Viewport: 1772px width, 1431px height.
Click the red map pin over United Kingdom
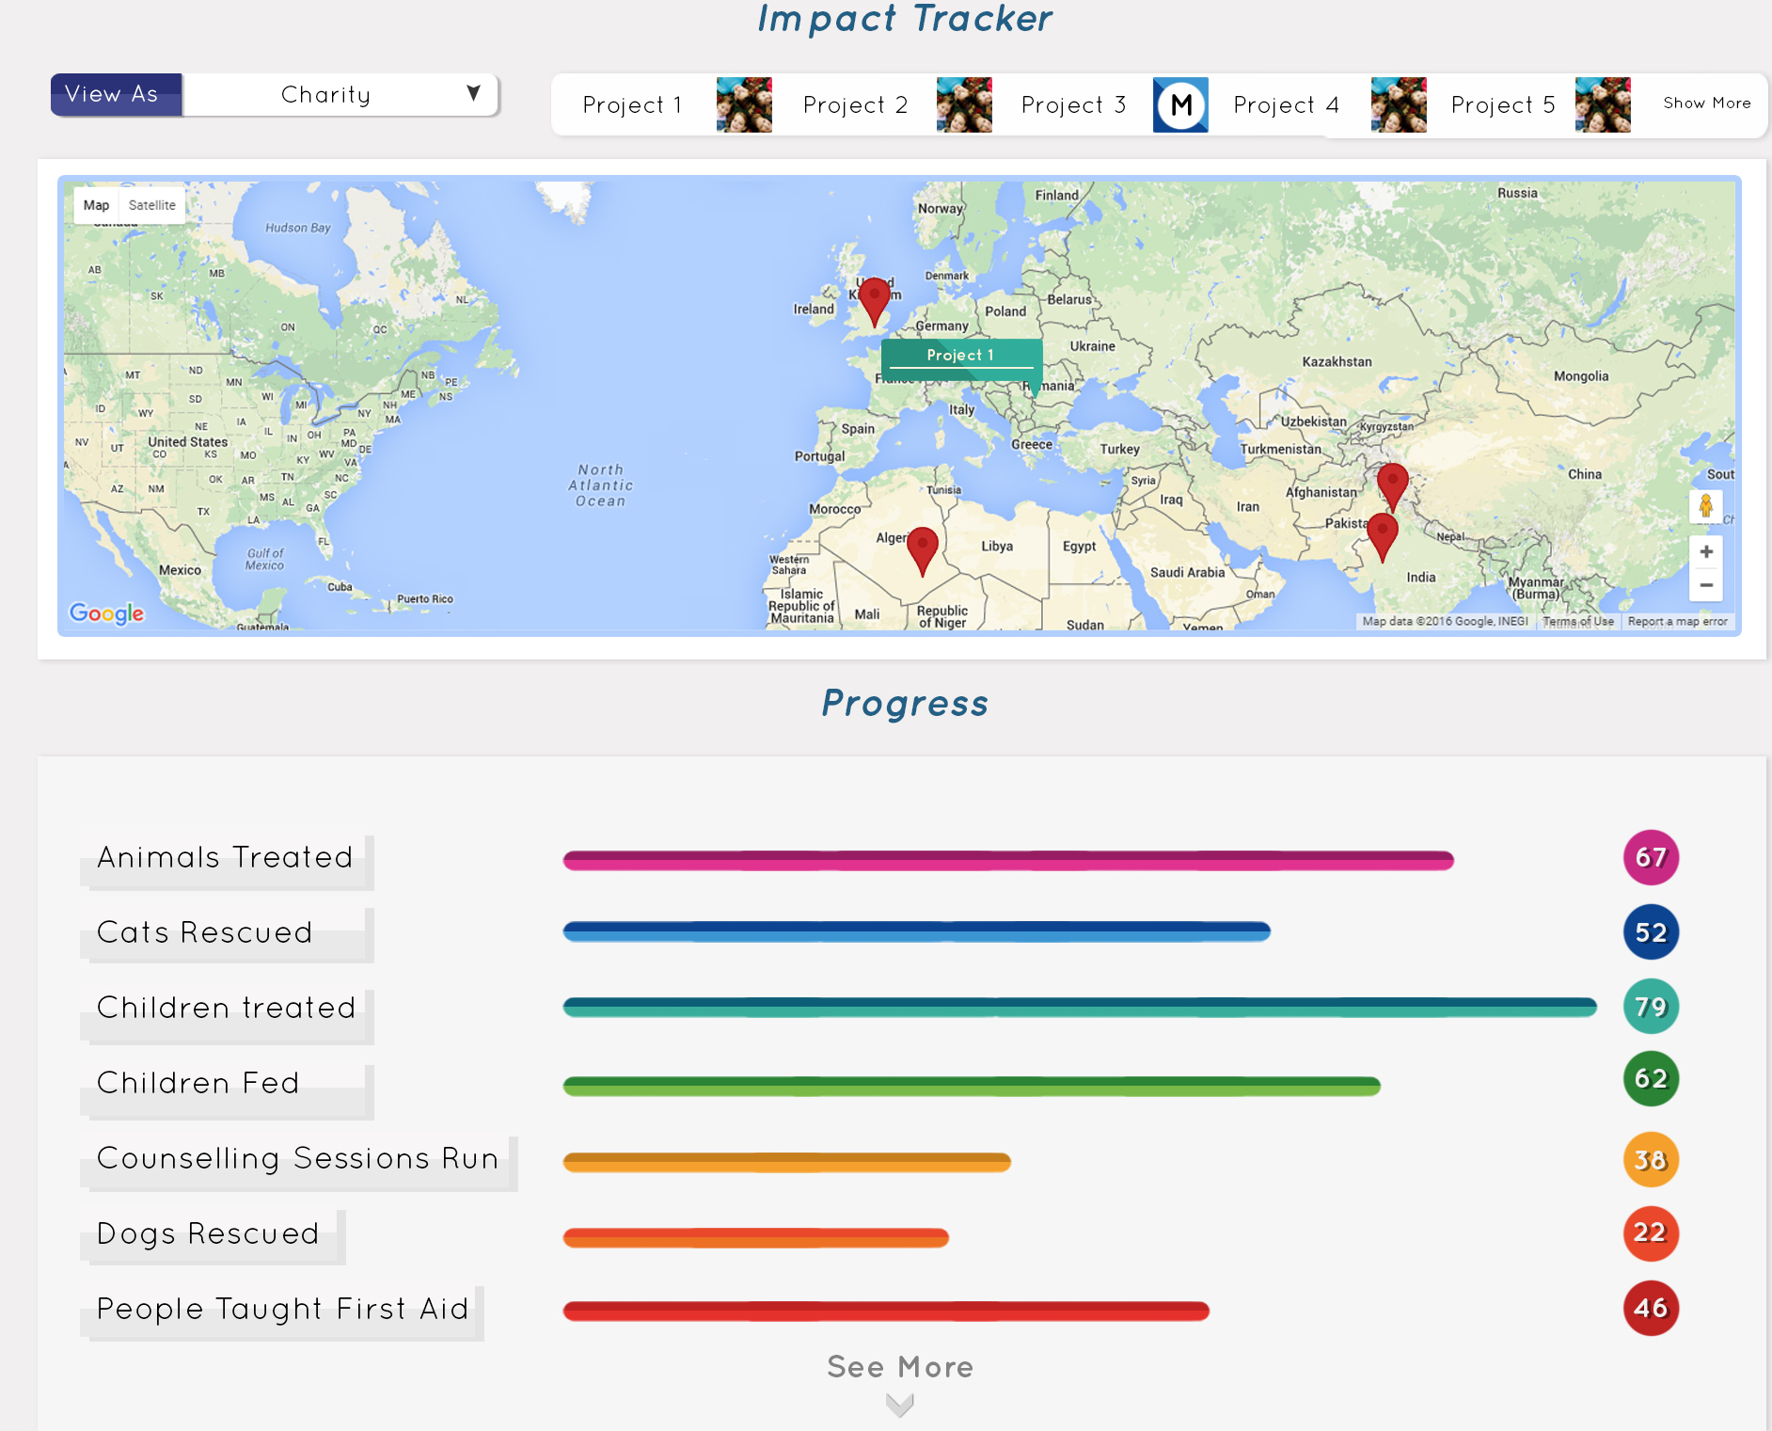click(x=875, y=301)
